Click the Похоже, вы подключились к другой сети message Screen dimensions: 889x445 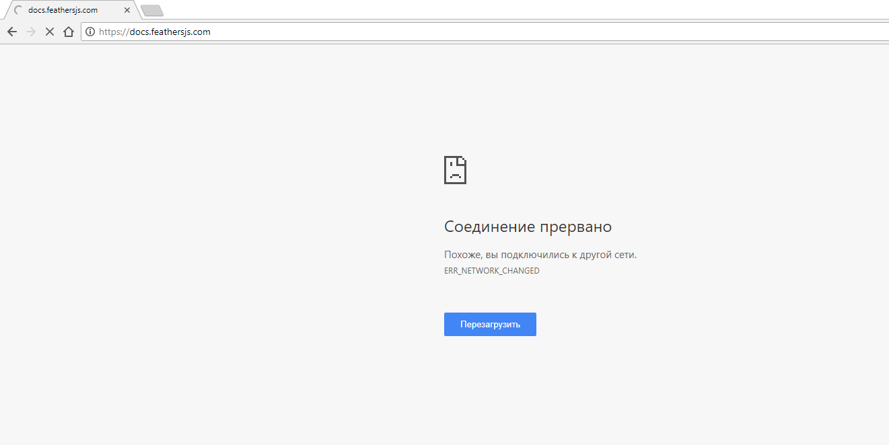(x=540, y=255)
